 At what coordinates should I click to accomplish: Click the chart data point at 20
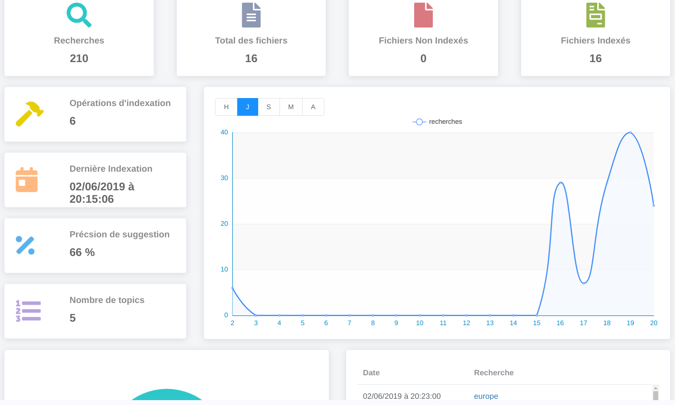(654, 205)
